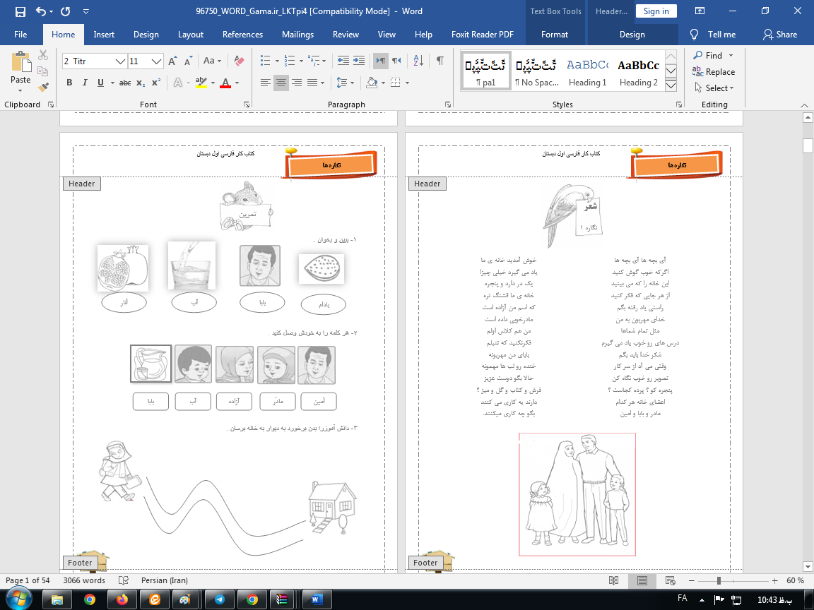814x610 pixels.
Task: Switch to the Layout tab
Action: [190, 35]
